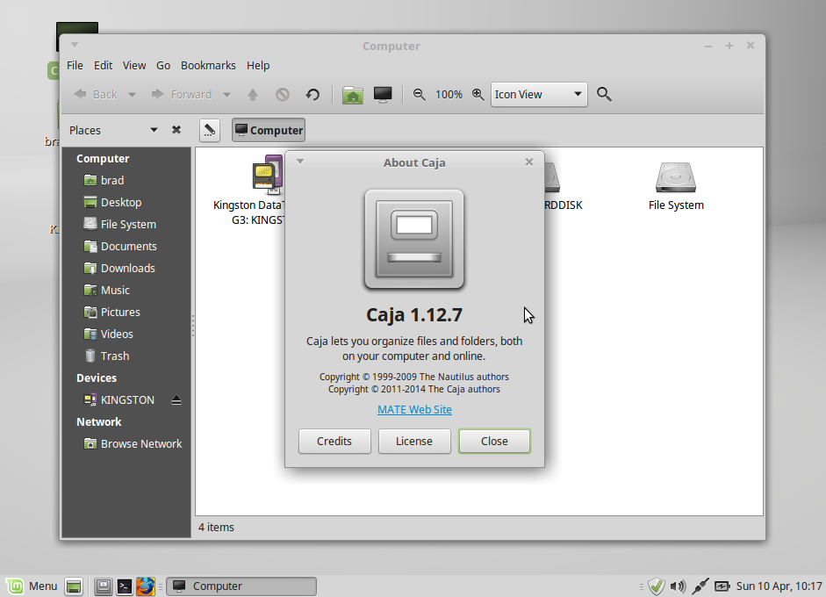826x597 pixels.
Task: Open Videos in the sidebar
Action: [x=126, y=334]
